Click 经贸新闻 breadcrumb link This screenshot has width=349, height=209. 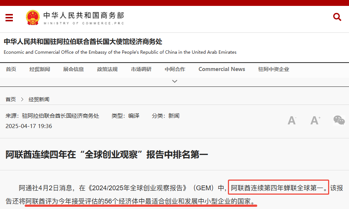(x=39, y=99)
